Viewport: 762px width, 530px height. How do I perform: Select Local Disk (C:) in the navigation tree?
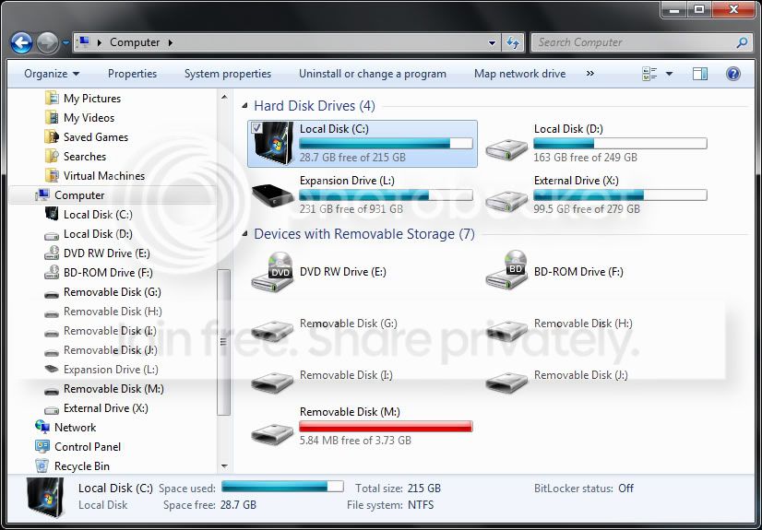[98, 215]
